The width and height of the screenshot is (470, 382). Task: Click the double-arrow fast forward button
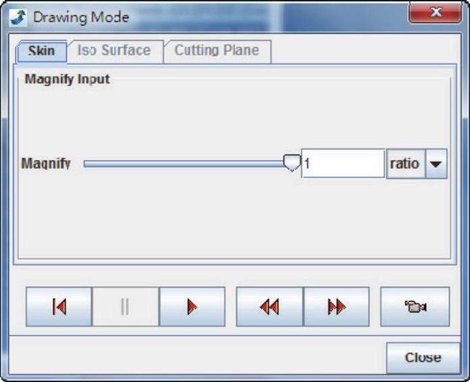tap(336, 307)
